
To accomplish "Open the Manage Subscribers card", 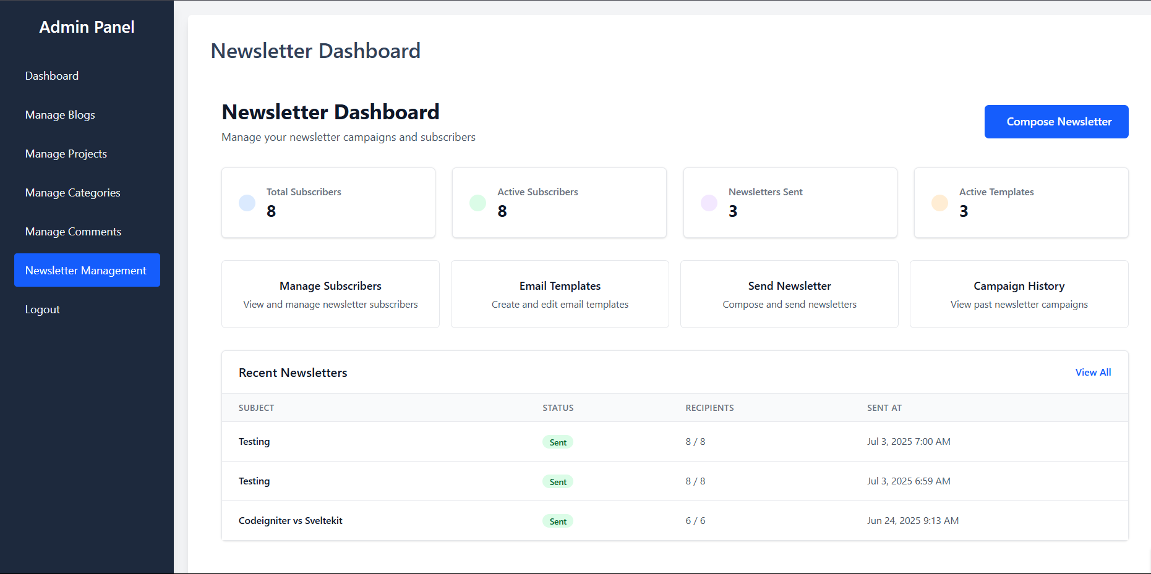I will [330, 294].
